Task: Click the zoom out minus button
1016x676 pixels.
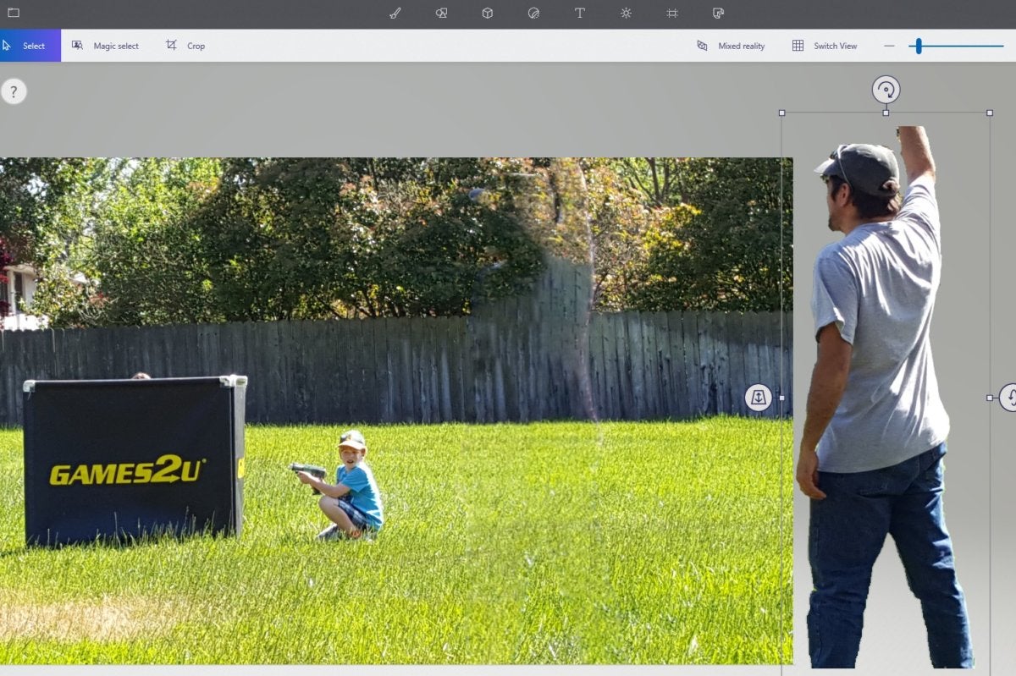Action: click(889, 46)
